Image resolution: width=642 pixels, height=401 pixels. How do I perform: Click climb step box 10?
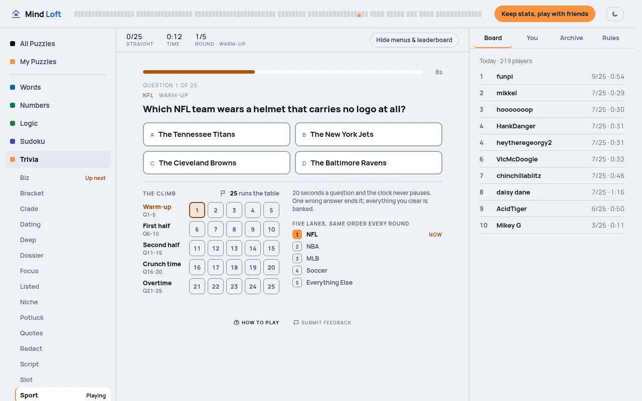click(271, 230)
